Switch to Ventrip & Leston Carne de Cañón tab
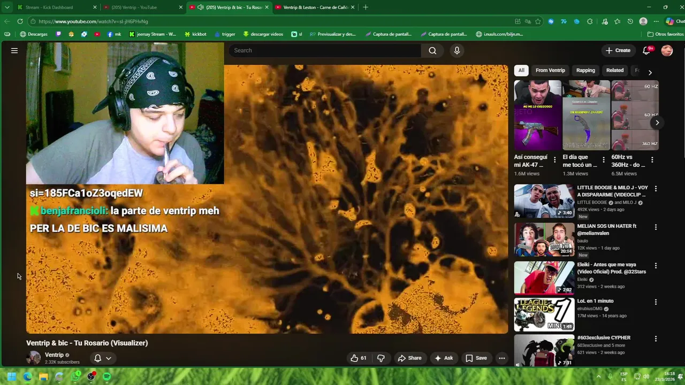Screen dimensions: 685x385 click(x=316, y=7)
